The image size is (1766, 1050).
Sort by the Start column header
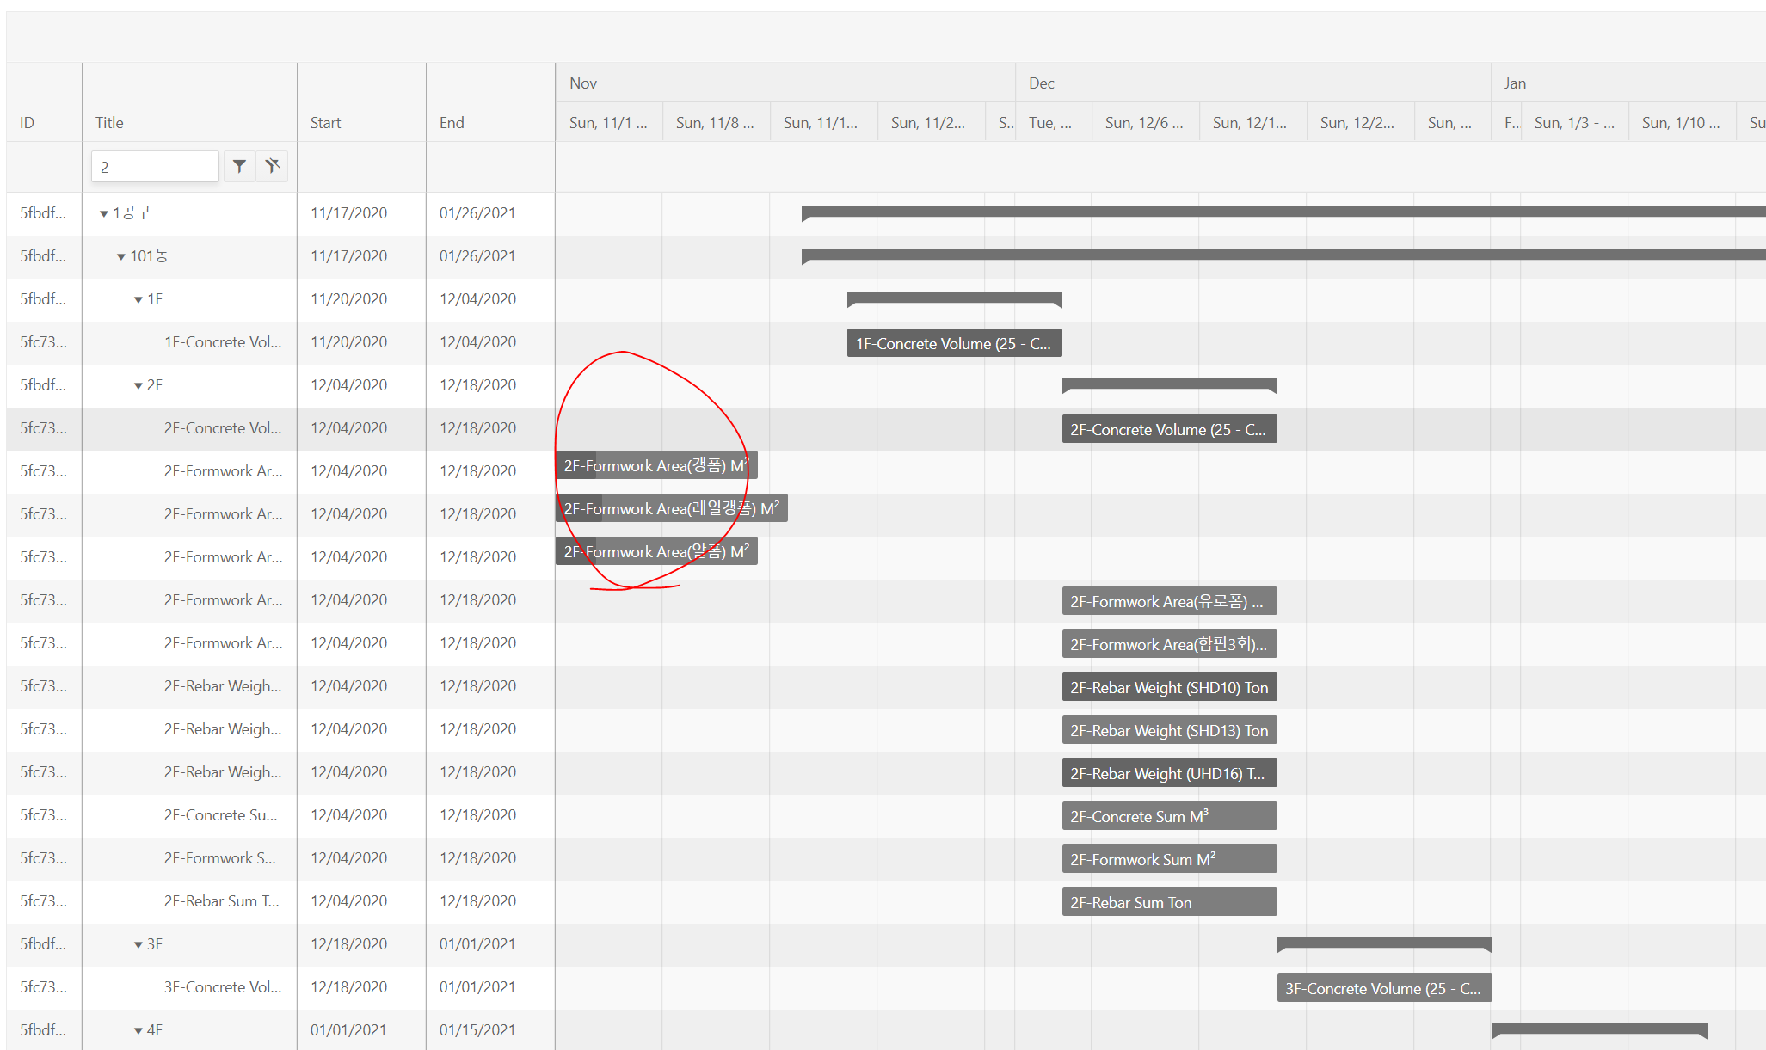(x=326, y=123)
